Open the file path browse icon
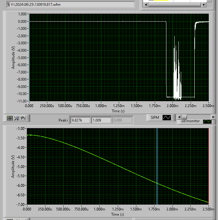This screenshot has width=218, height=220. tap(9, 5)
